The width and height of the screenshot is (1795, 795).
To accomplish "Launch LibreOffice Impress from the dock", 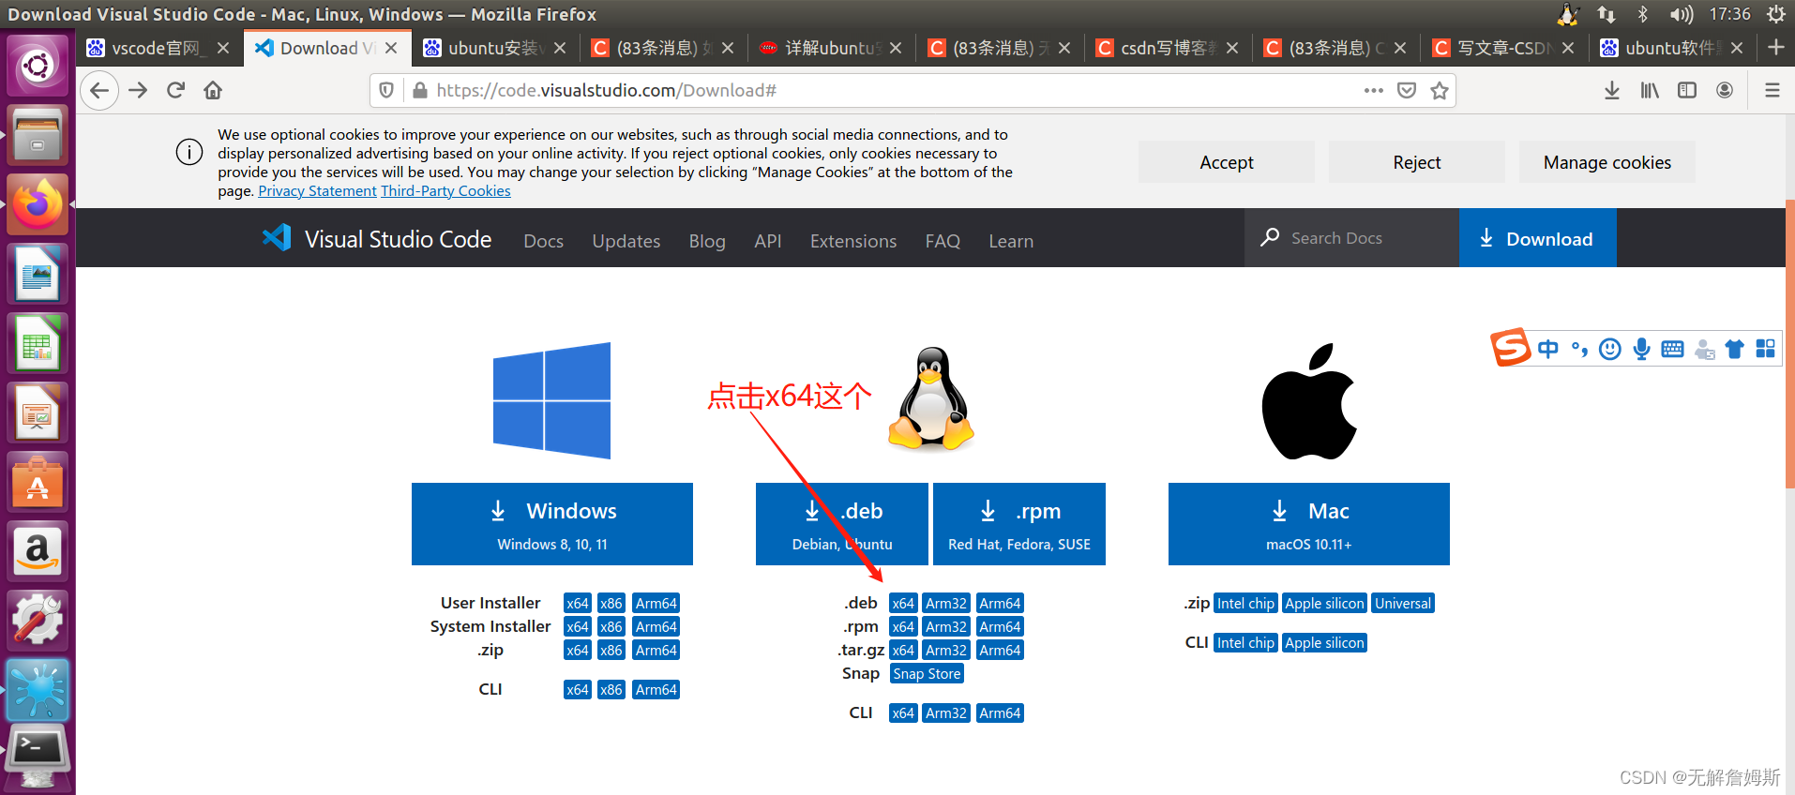I will (x=38, y=412).
